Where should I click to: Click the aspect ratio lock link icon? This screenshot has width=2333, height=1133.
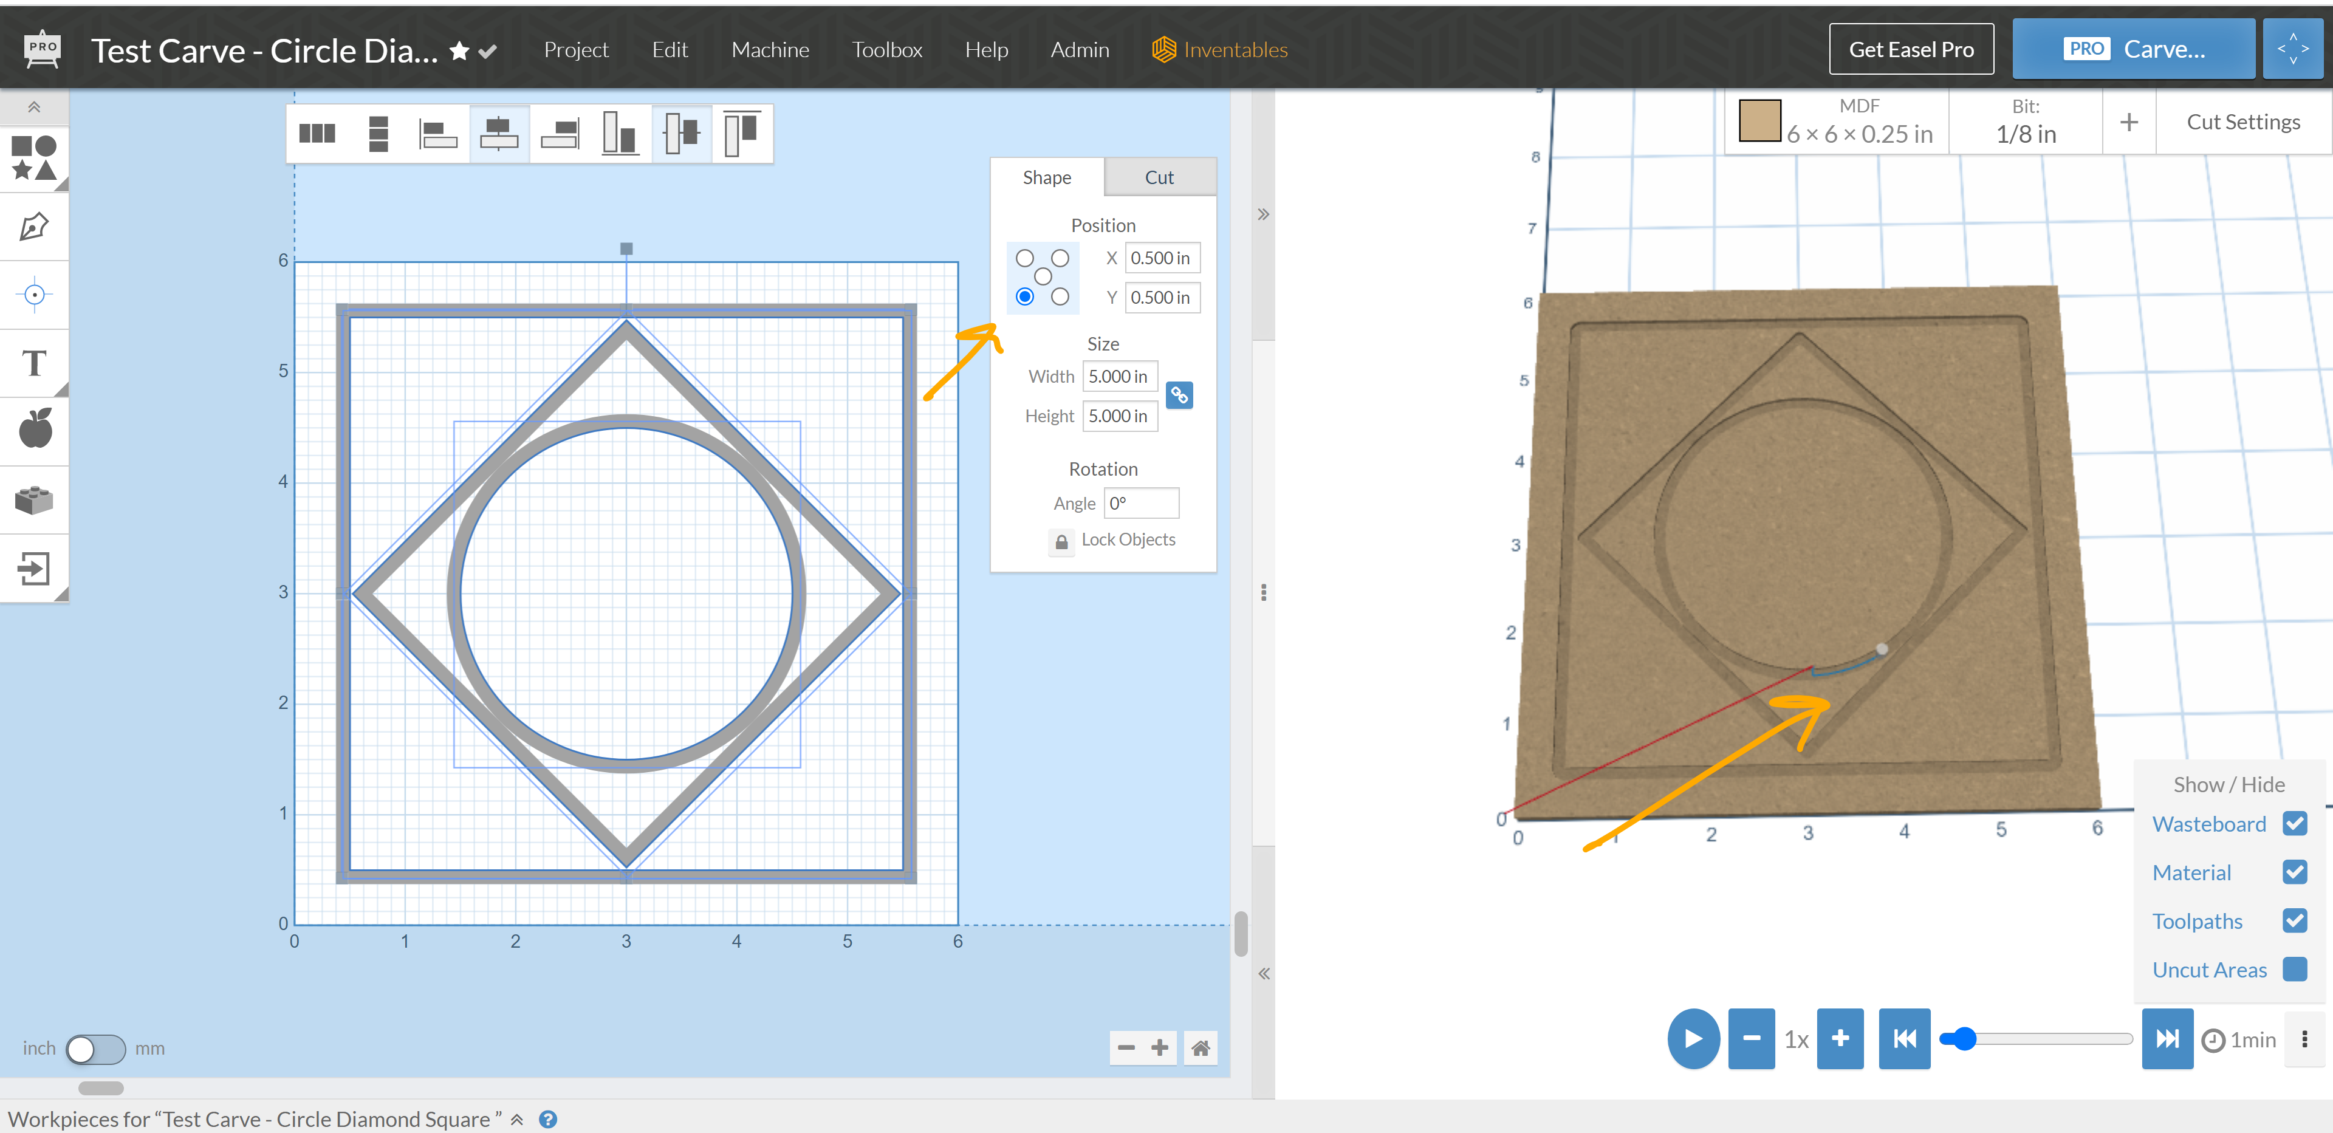point(1179,395)
